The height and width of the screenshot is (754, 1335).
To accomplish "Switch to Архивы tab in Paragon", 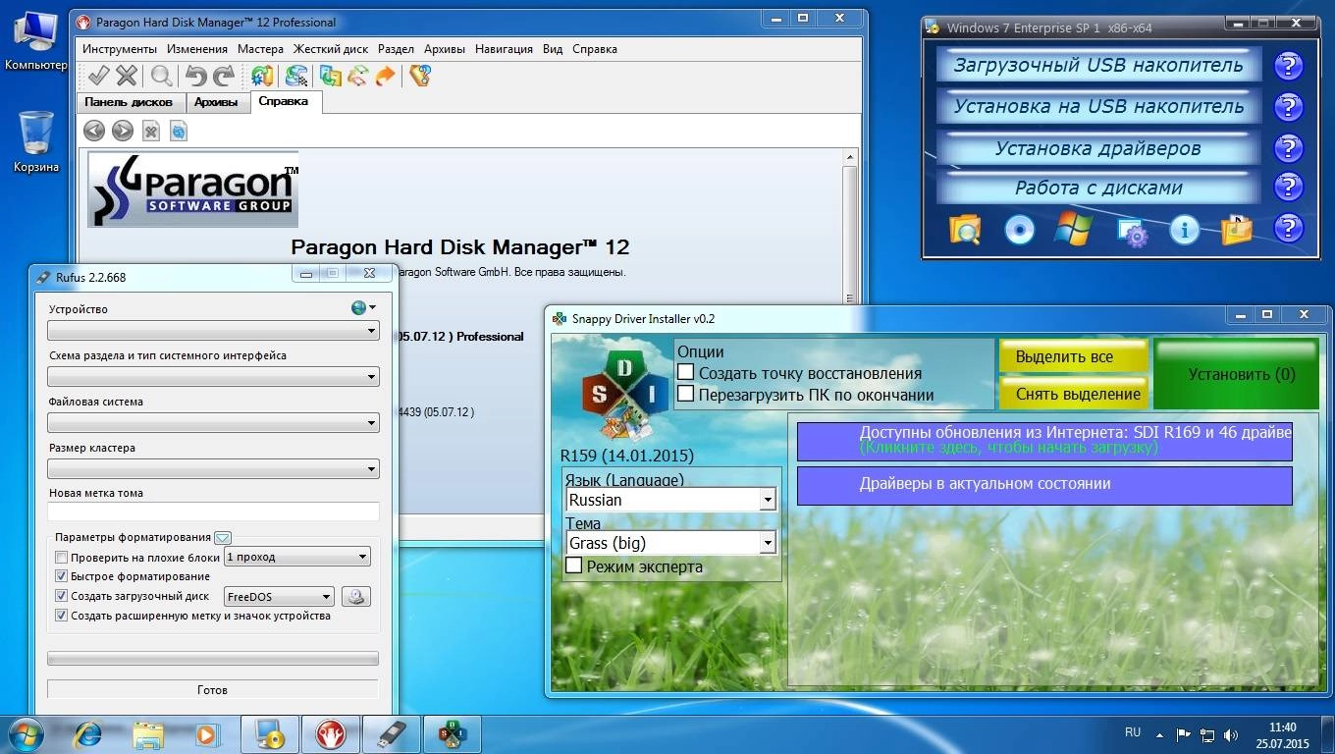I will 216,102.
